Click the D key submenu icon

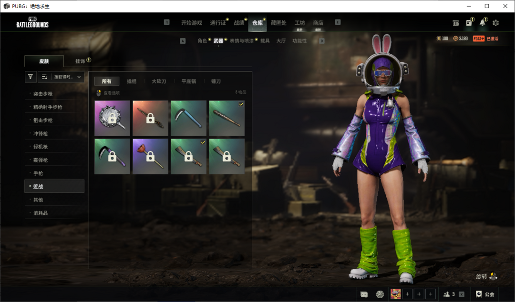(x=322, y=41)
